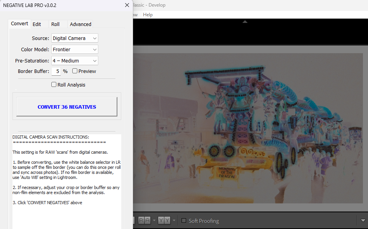The image size is (368, 229).
Task: Open the toolbar content menu triangle
Action: pos(363,220)
